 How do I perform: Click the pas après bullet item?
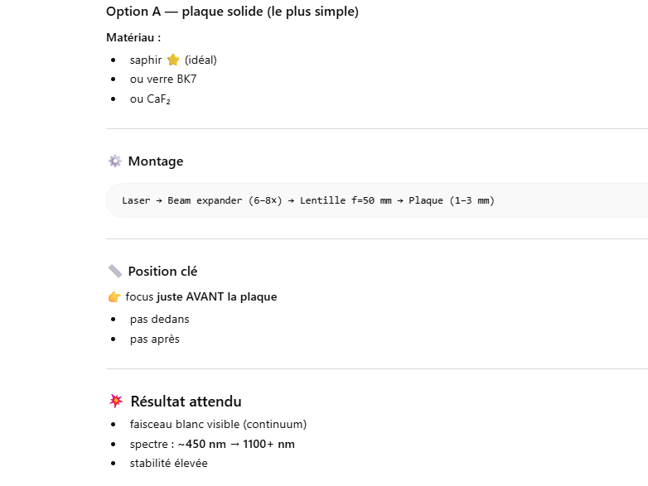[155, 339]
